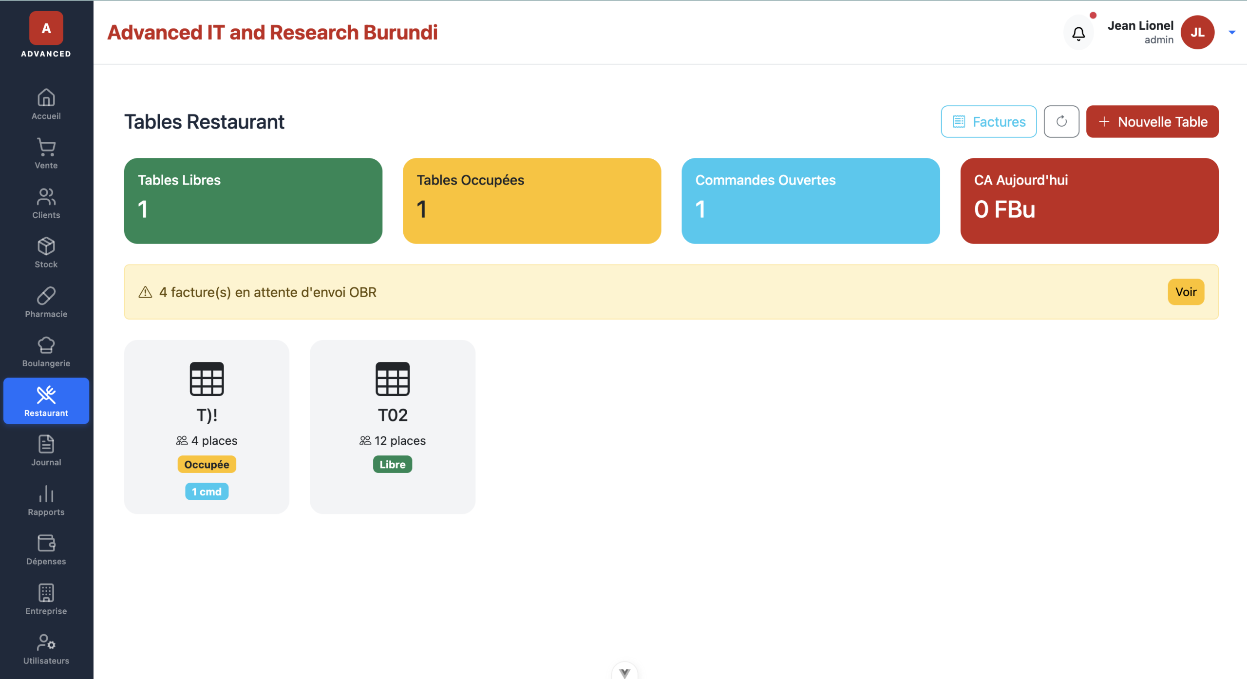This screenshot has height=679, width=1247.
Task: Select Journal menu item
Action: click(46, 451)
